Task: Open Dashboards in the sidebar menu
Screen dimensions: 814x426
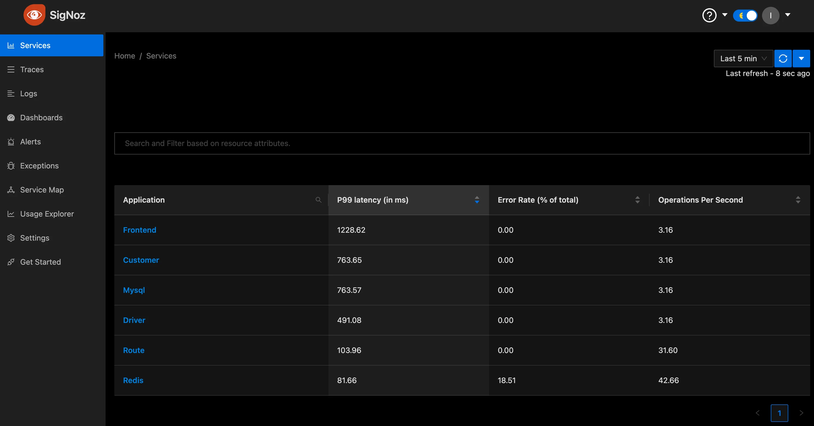Action: [52, 118]
